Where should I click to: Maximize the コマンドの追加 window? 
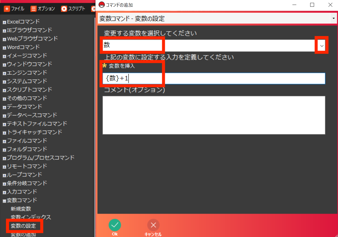point(312,5)
